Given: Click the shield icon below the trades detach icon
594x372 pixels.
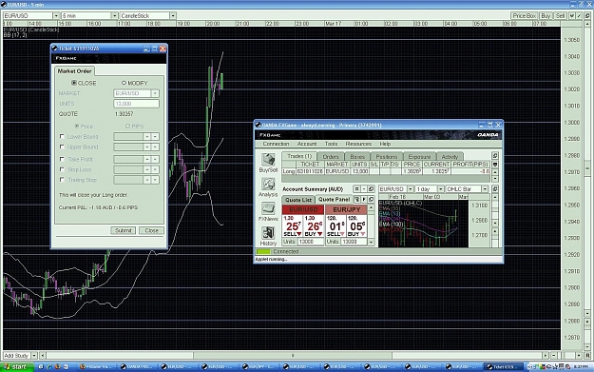Looking at the screenshot, I should click(495, 165).
